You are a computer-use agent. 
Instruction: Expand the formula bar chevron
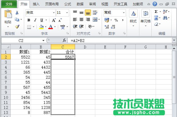[174, 40]
